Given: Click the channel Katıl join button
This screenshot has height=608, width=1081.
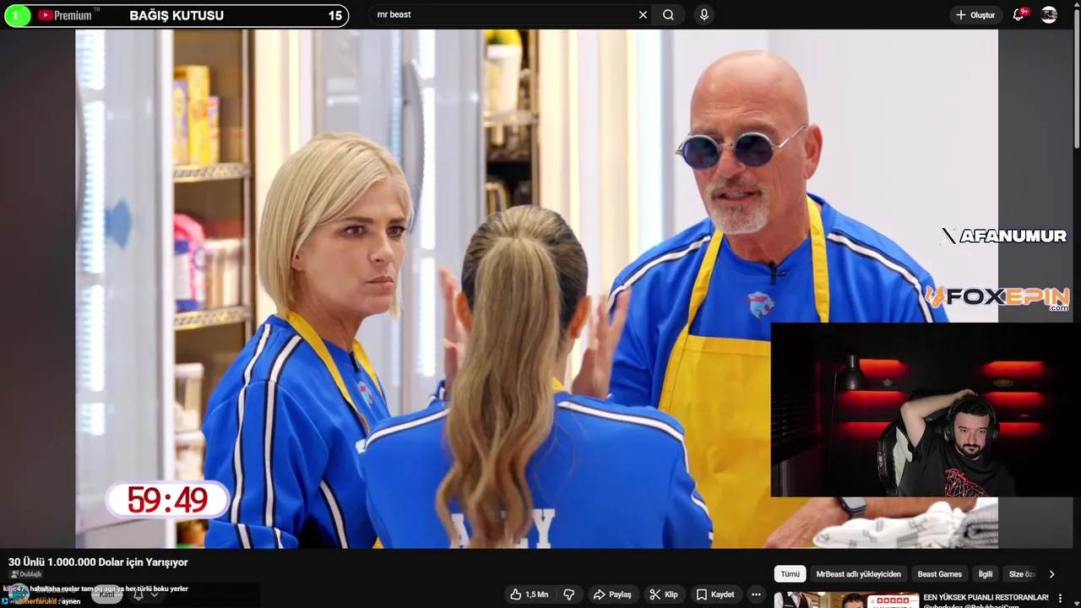Looking at the screenshot, I should click(106, 594).
